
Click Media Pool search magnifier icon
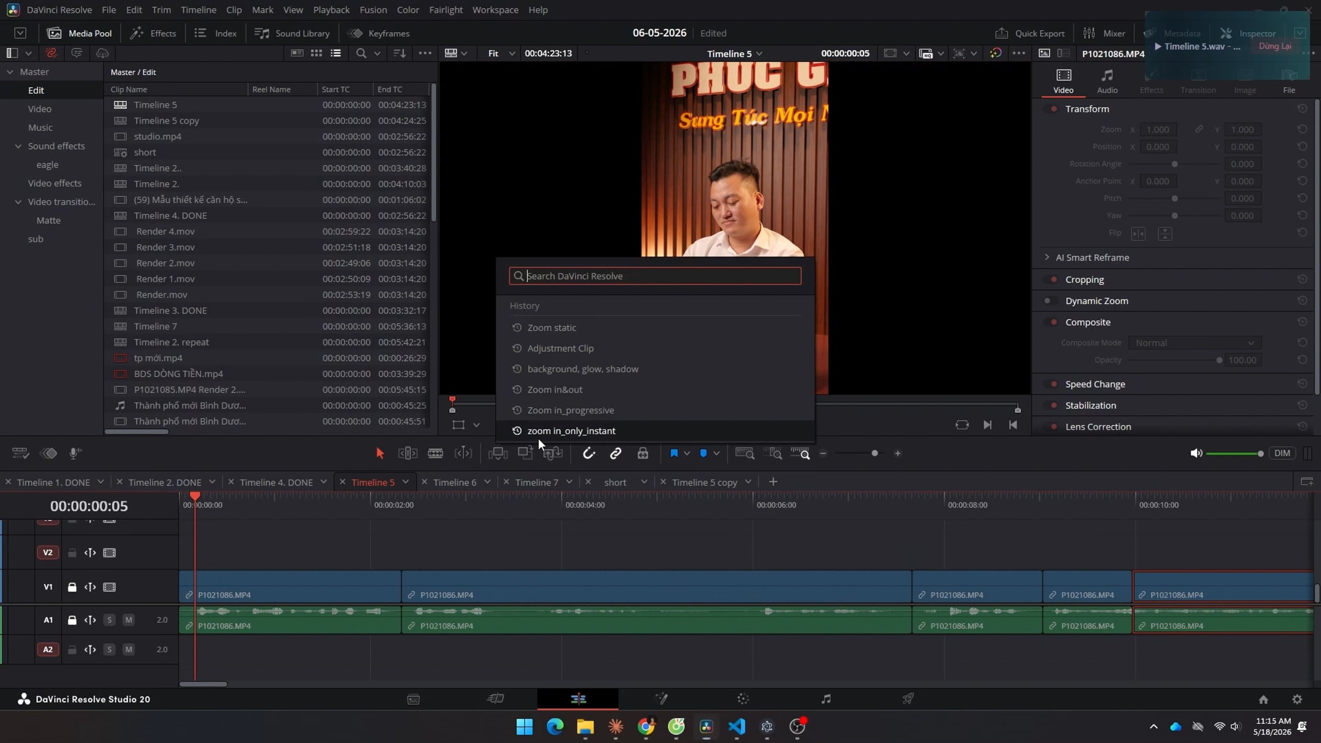coord(361,53)
